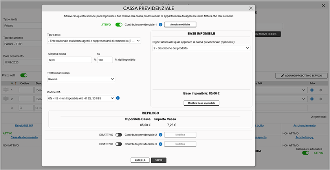This screenshot has width=330, height=170.
Task: Open Sconto/magg. link
Action: 304,137
